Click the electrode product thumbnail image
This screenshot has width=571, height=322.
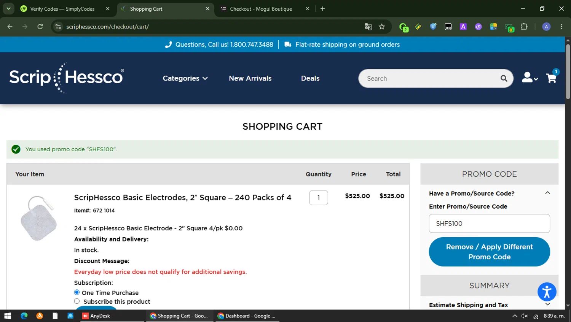[x=38, y=218]
